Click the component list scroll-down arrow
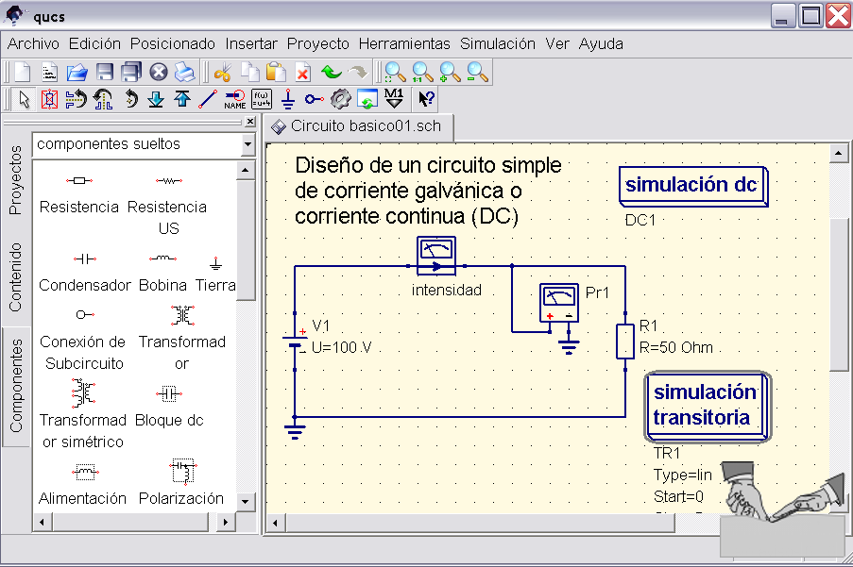Viewport: 853px width, 567px height. [246, 501]
